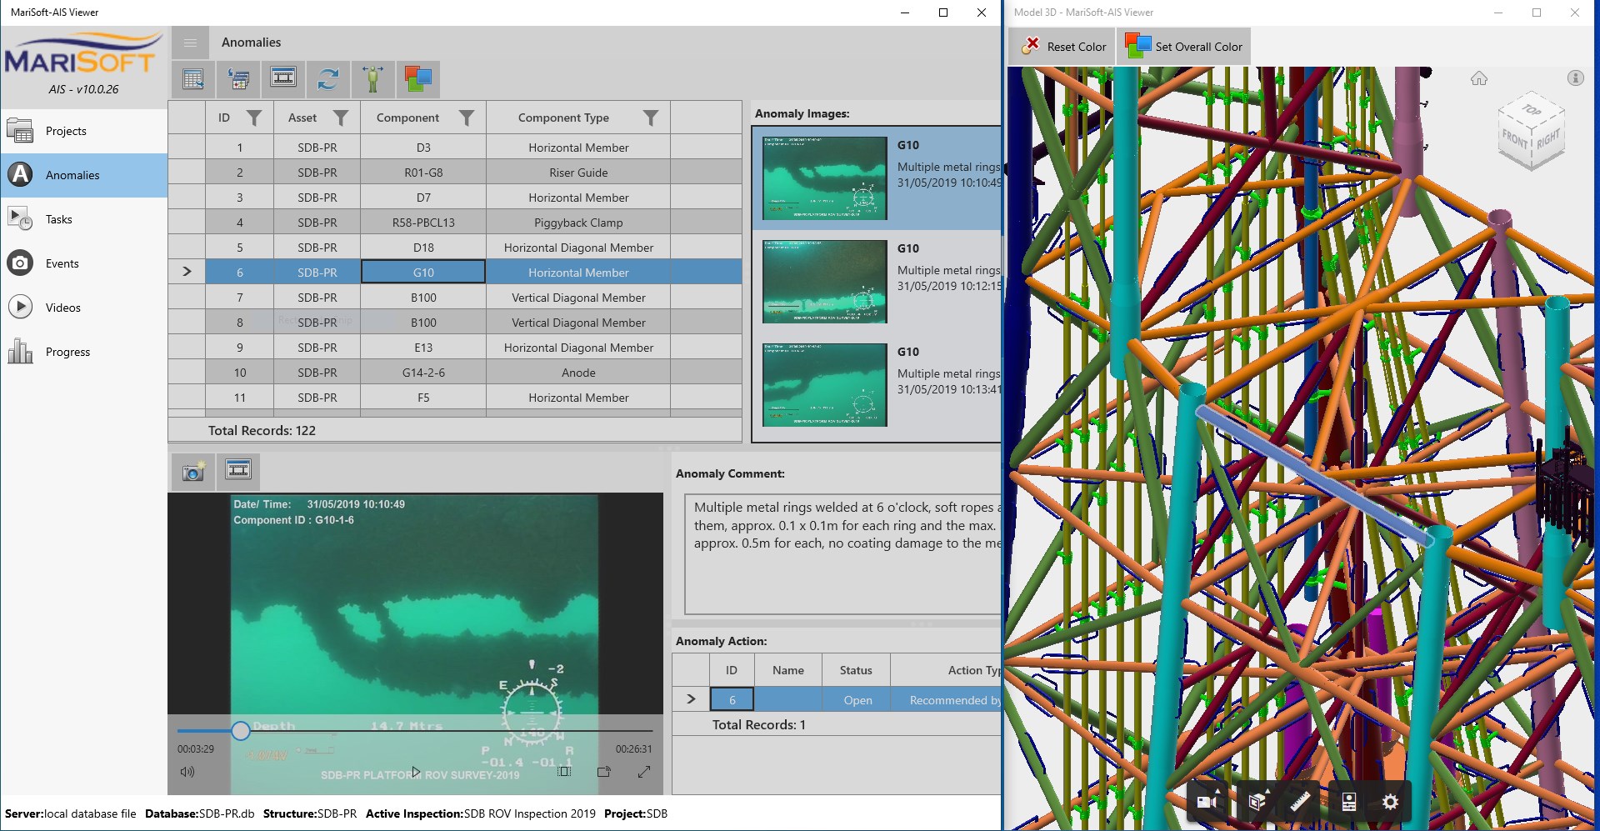Click the refresh anomalies toolbar icon

(328, 79)
